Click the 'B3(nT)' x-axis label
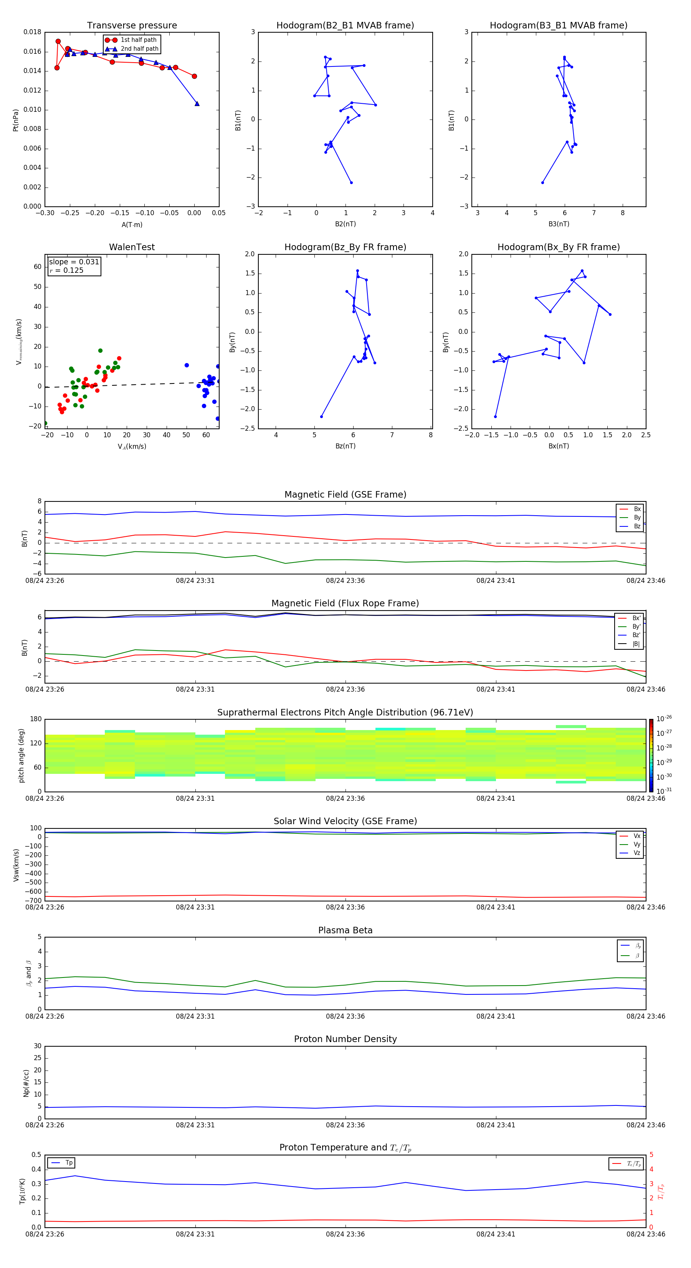691x1268 pixels. click(x=559, y=224)
